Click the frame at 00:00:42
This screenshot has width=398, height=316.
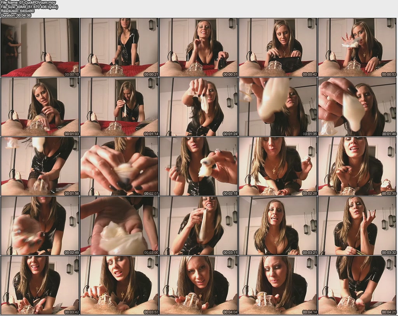pos(278,47)
